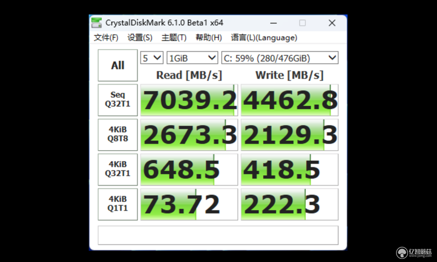437x262 pixels.
Task: Open the 主题(T) menu
Action: coord(174,38)
